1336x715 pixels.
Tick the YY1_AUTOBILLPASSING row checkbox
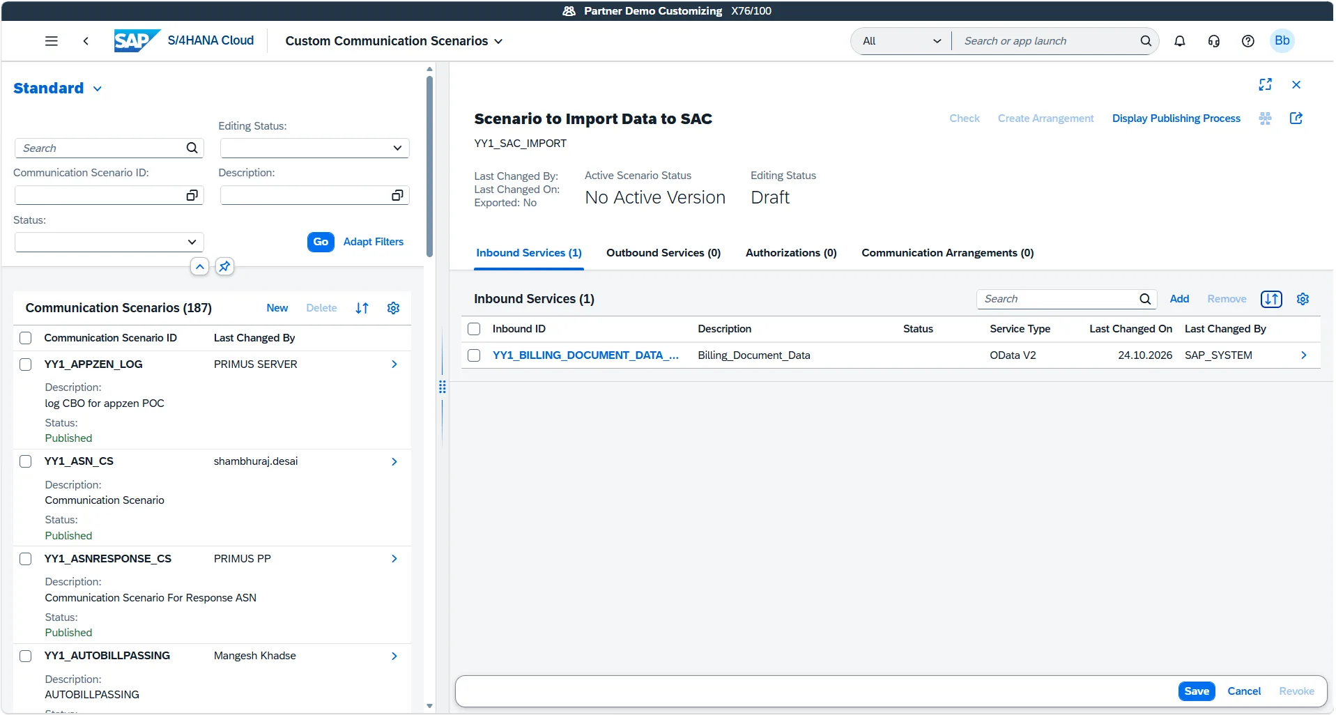pyautogui.click(x=26, y=656)
